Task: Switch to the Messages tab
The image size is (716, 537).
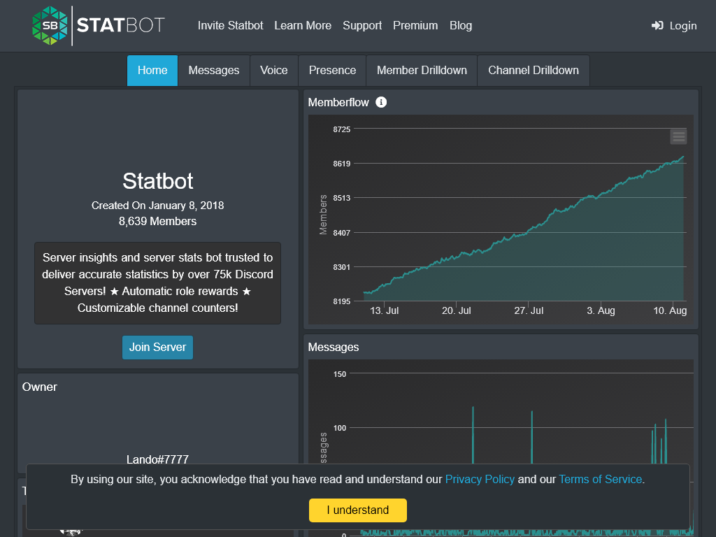Action: tap(214, 70)
